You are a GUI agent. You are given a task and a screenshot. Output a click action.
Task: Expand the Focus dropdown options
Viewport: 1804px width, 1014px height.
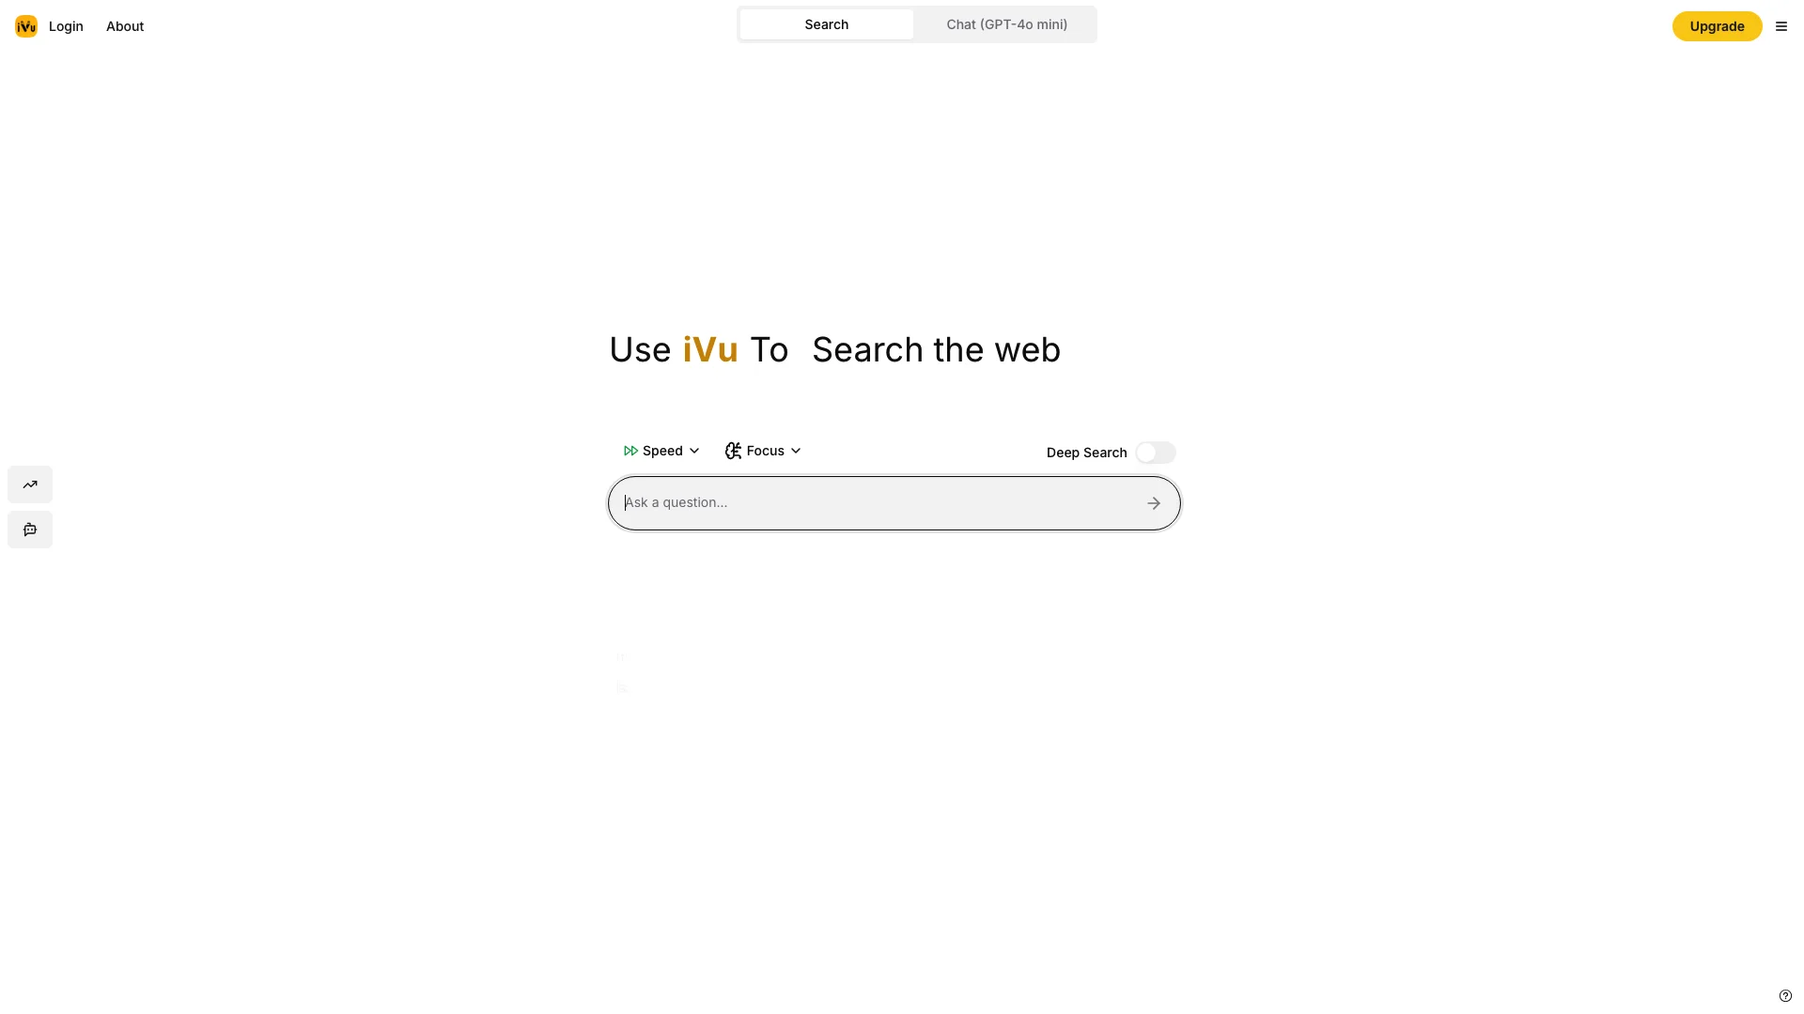(x=762, y=451)
